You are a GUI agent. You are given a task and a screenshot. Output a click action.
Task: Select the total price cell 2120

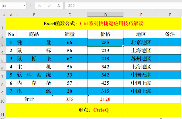[x=106, y=99]
